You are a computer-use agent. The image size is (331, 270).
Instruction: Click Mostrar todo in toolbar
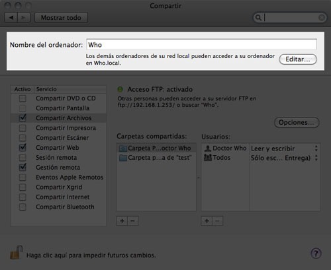61,18
